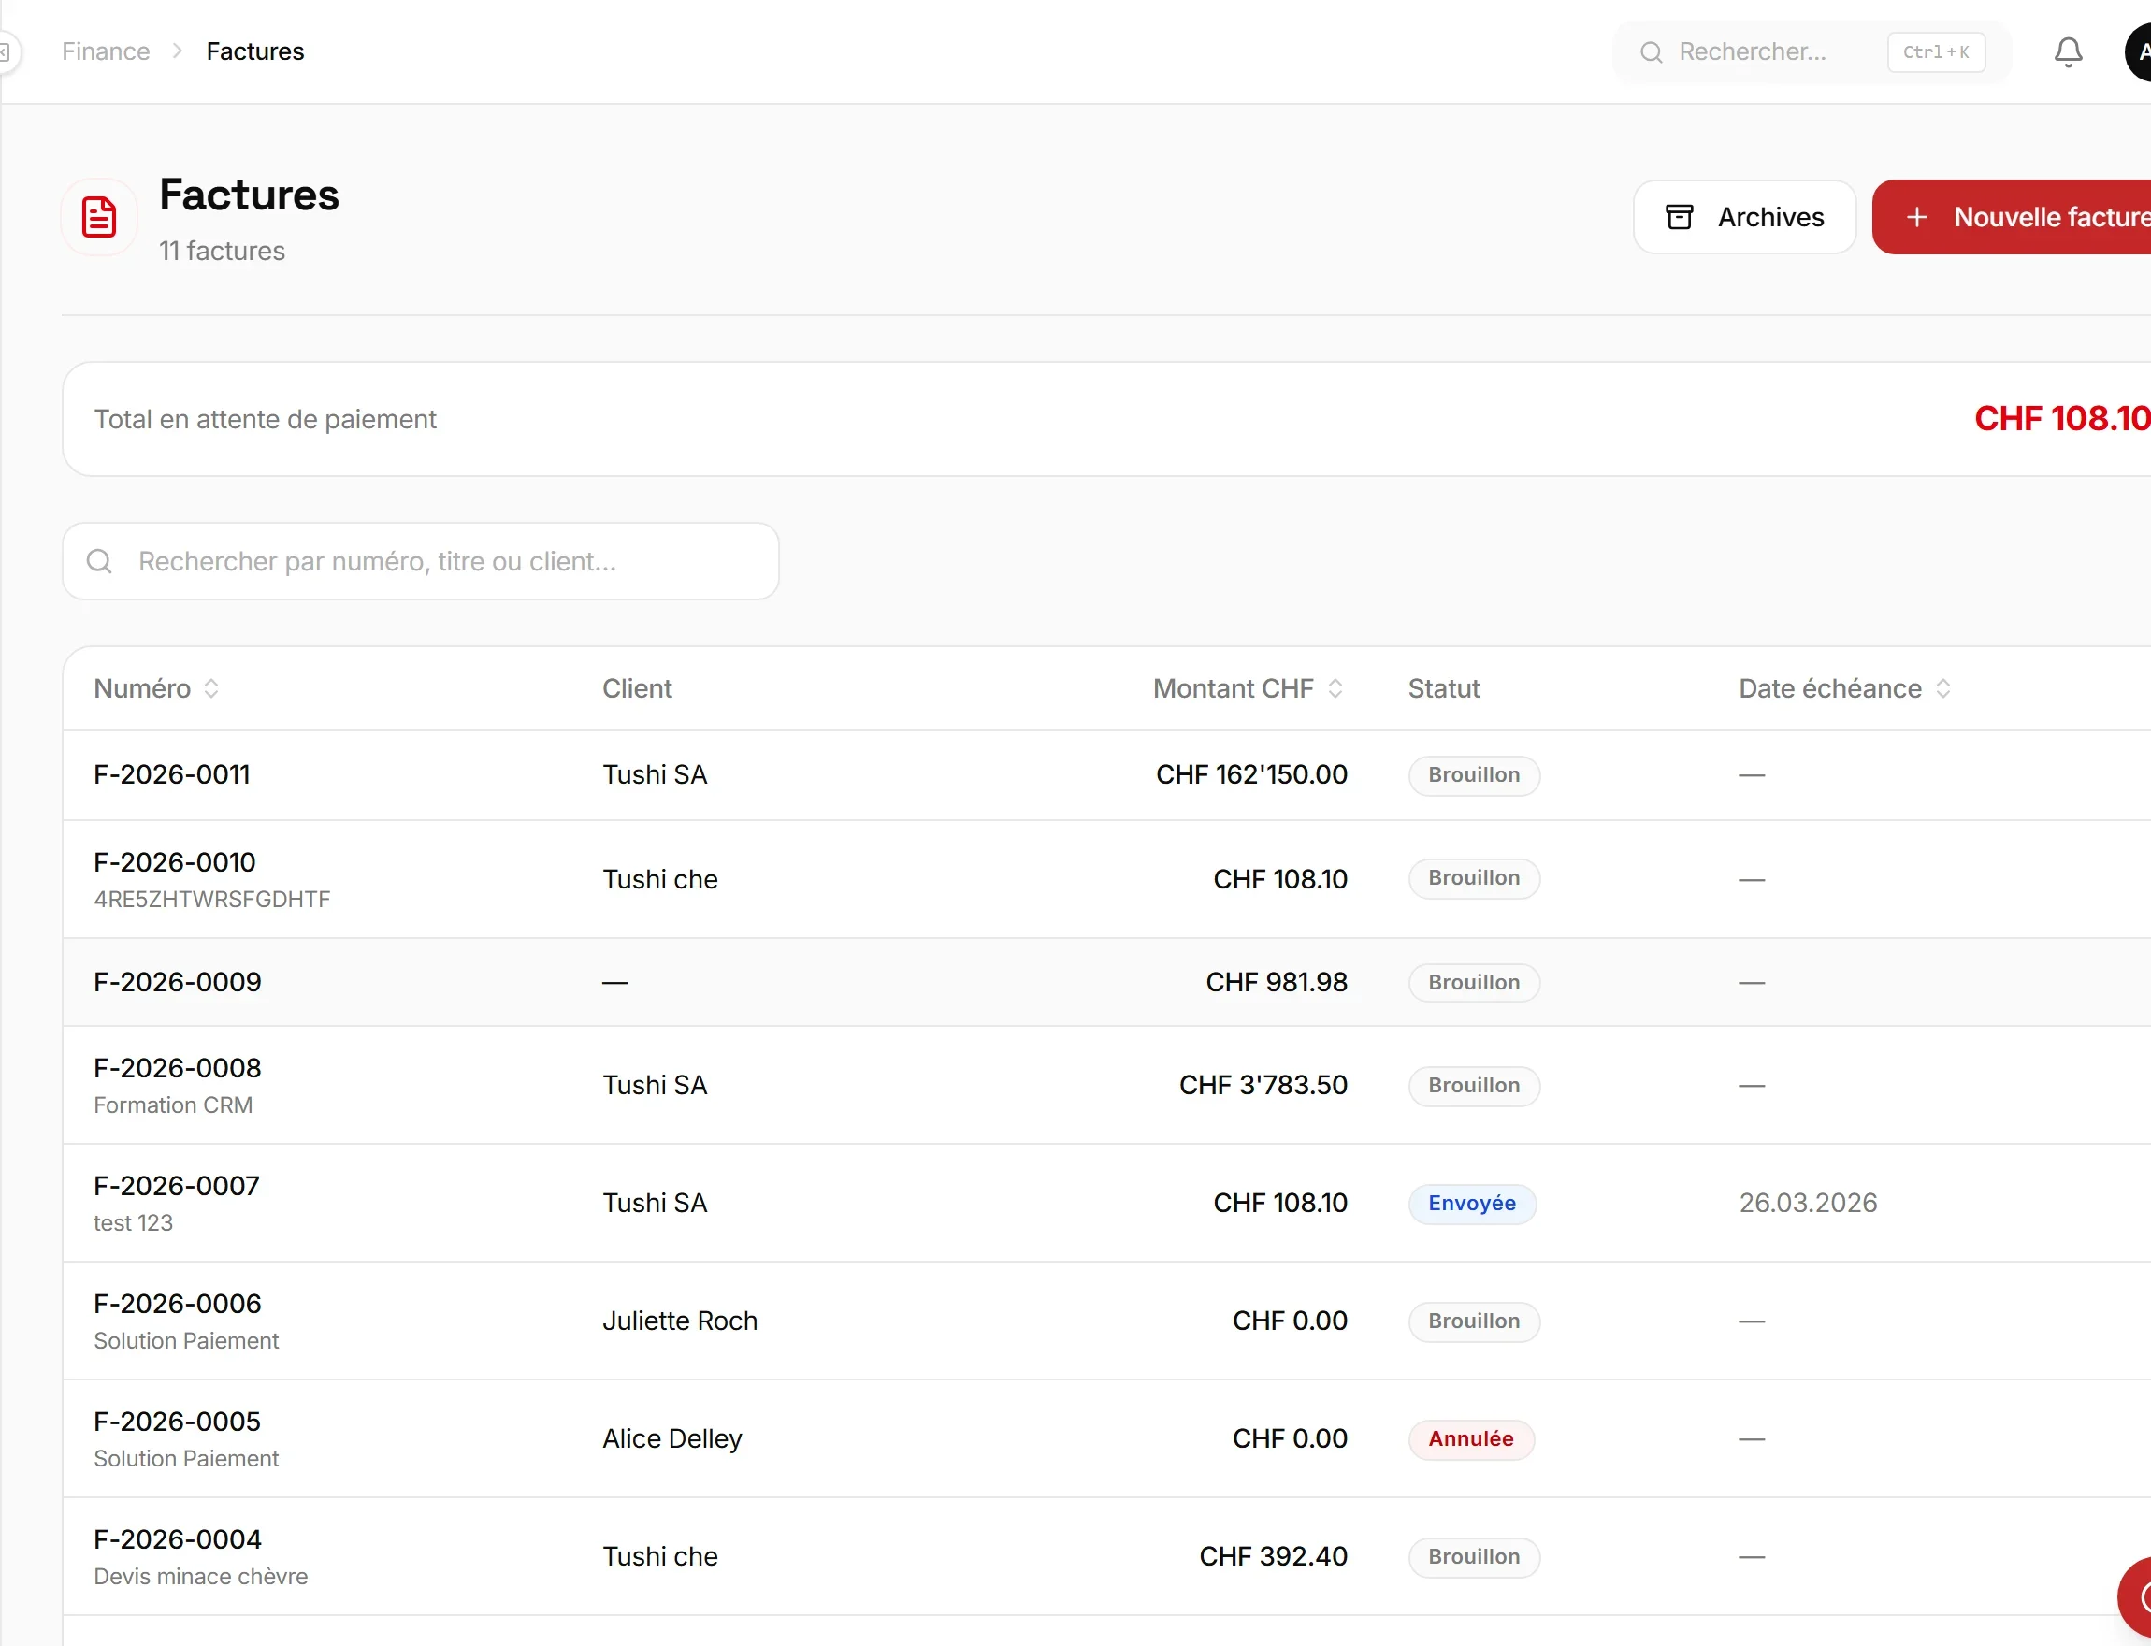Click the Total en attente de paiement label
This screenshot has height=1646, width=2151.
265,419
